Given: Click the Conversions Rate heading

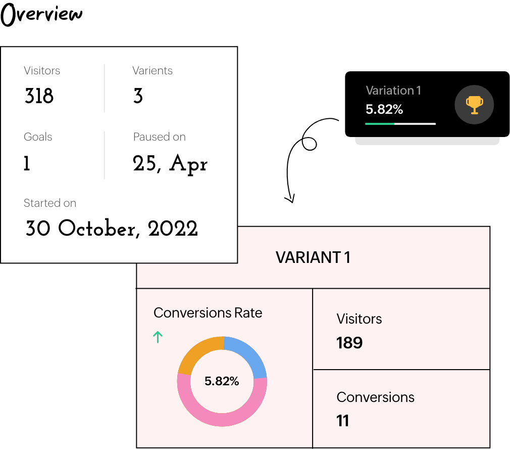Looking at the screenshot, I should [208, 312].
